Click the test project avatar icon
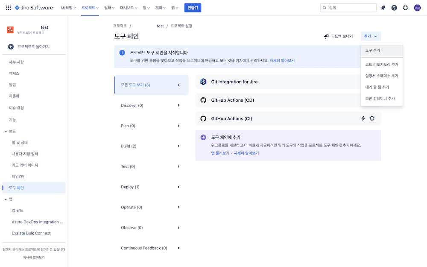Screen dimensions: 427x267 pos(10,30)
